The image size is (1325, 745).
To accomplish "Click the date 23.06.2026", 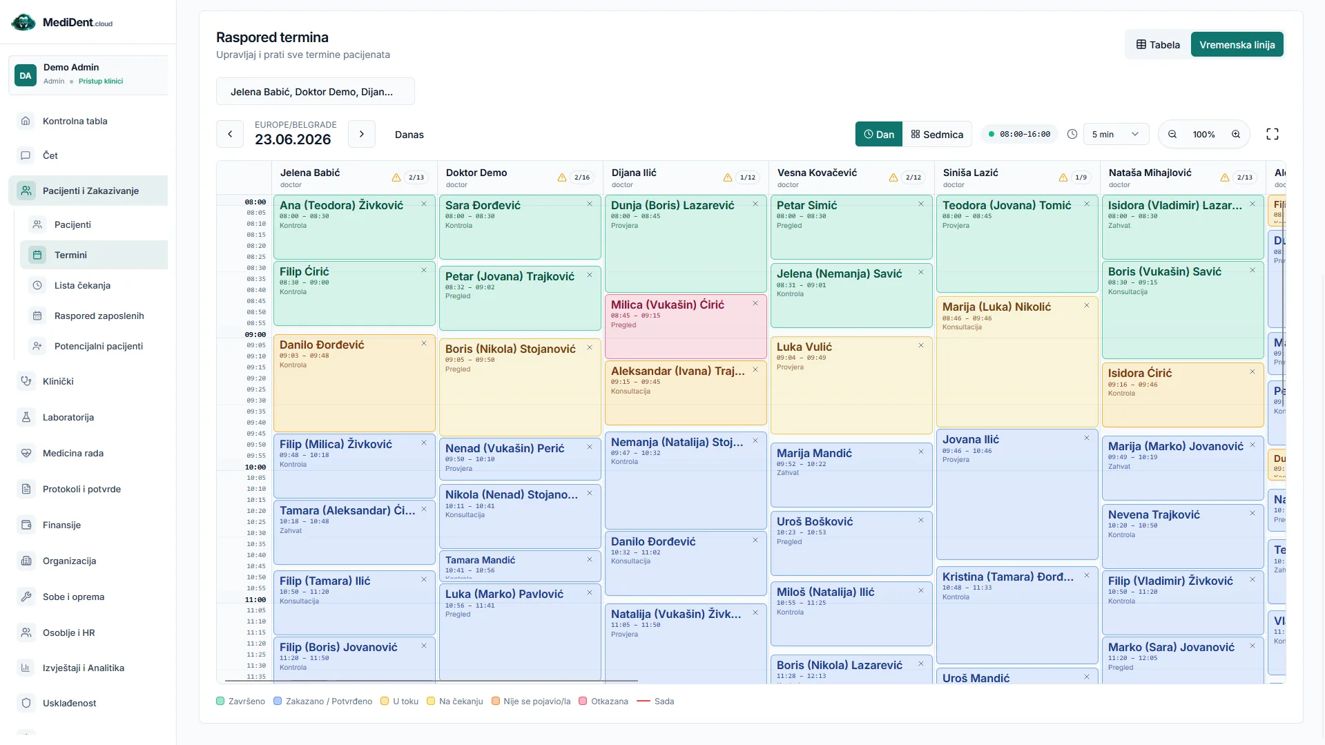I will 293,139.
